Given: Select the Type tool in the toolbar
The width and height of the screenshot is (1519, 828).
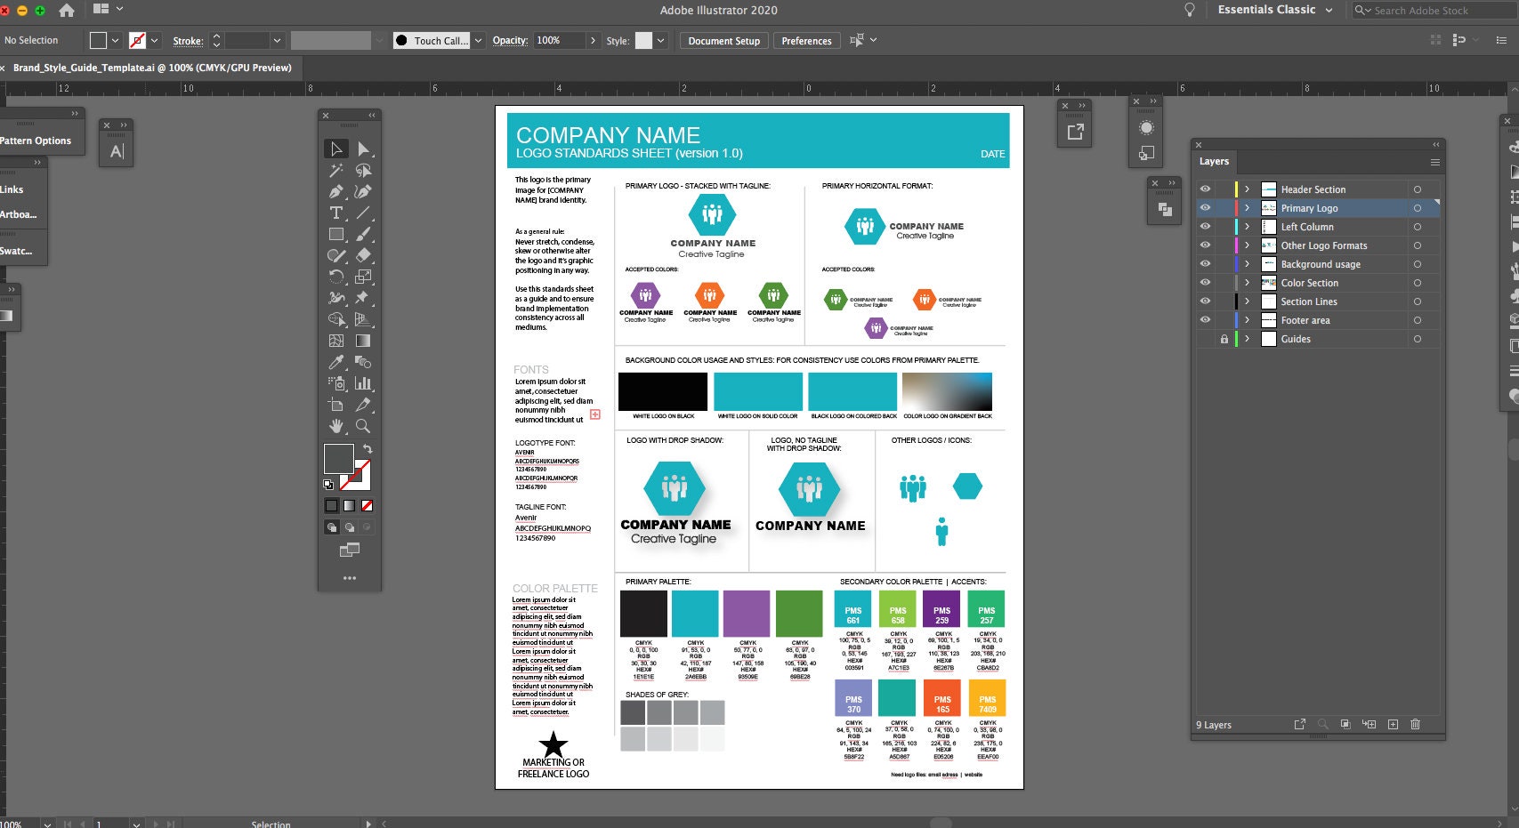Looking at the screenshot, I should coord(335,213).
